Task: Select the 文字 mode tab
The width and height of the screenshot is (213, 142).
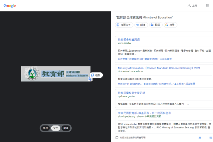Action: click(55, 128)
